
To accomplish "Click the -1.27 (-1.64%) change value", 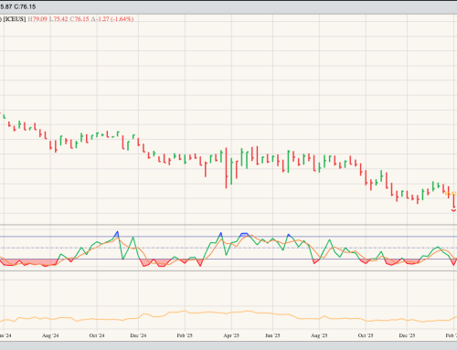I will tap(115, 19).
